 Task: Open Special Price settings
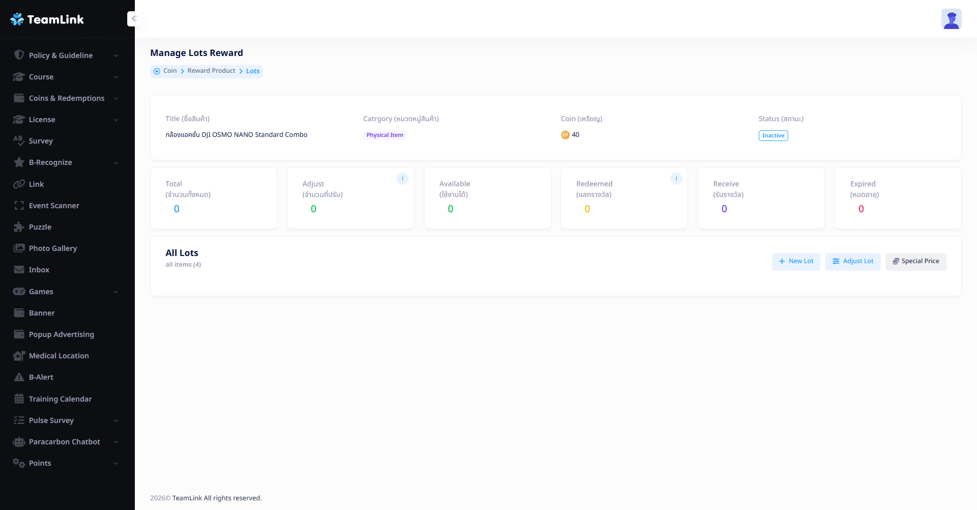click(x=915, y=262)
